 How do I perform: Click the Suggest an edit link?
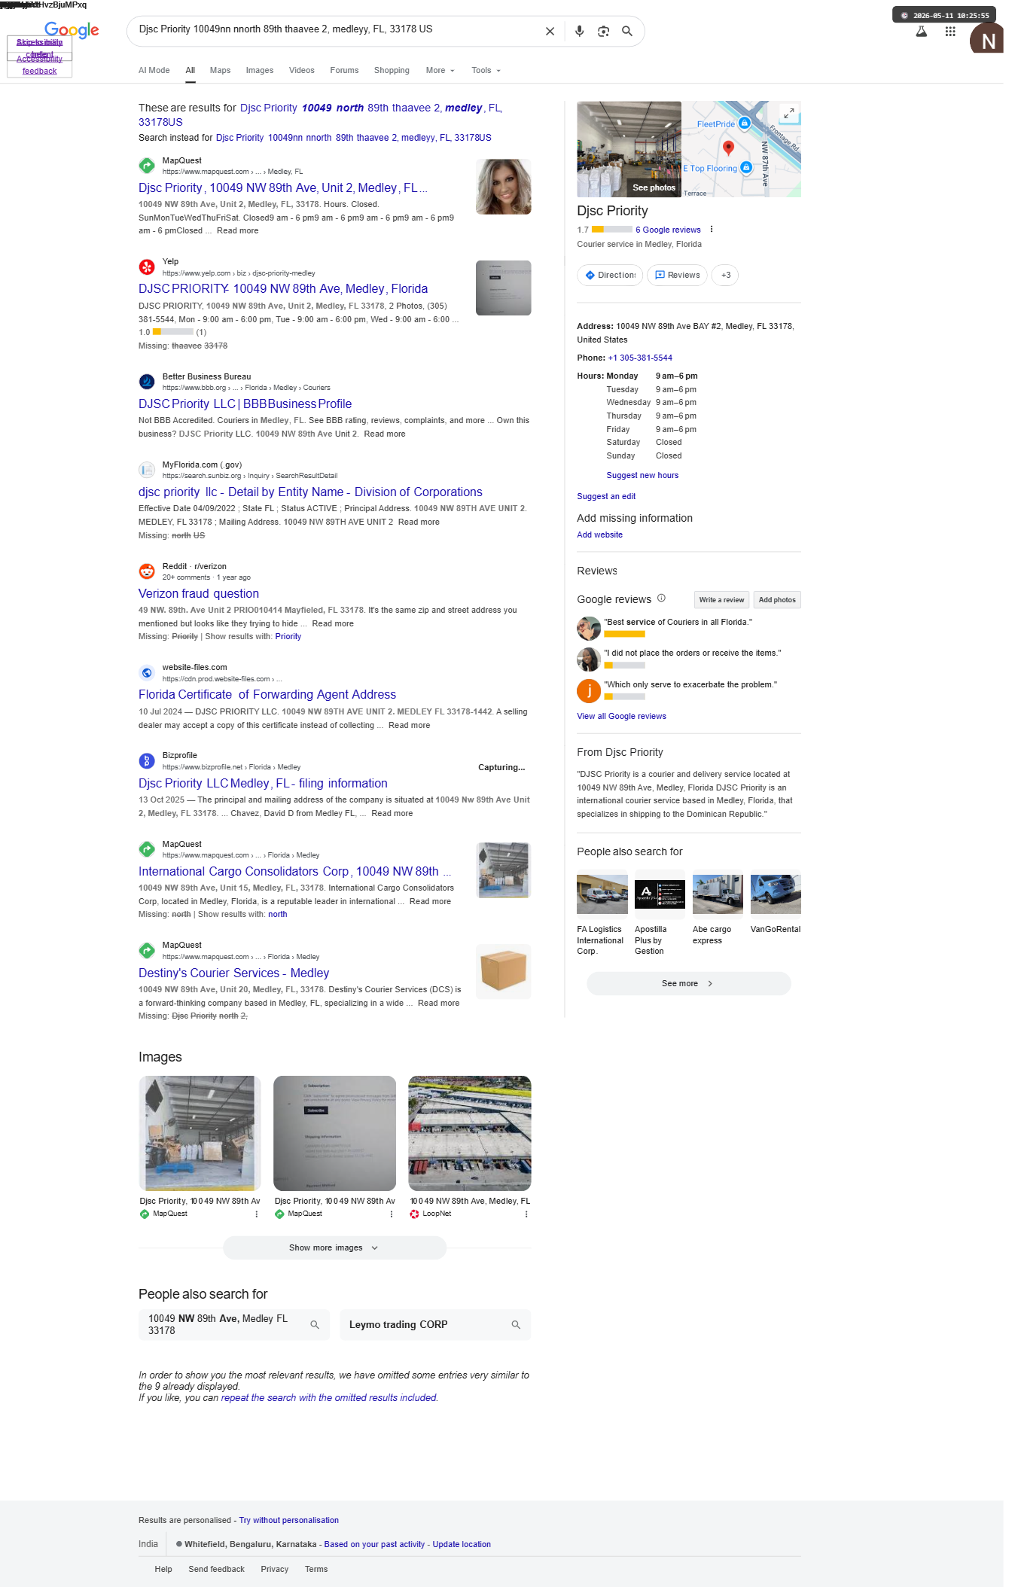coord(606,497)
